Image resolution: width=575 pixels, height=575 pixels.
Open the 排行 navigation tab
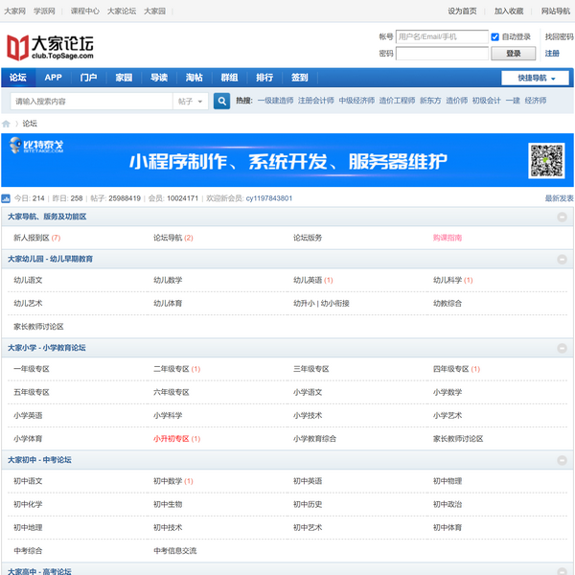(264, 78)
